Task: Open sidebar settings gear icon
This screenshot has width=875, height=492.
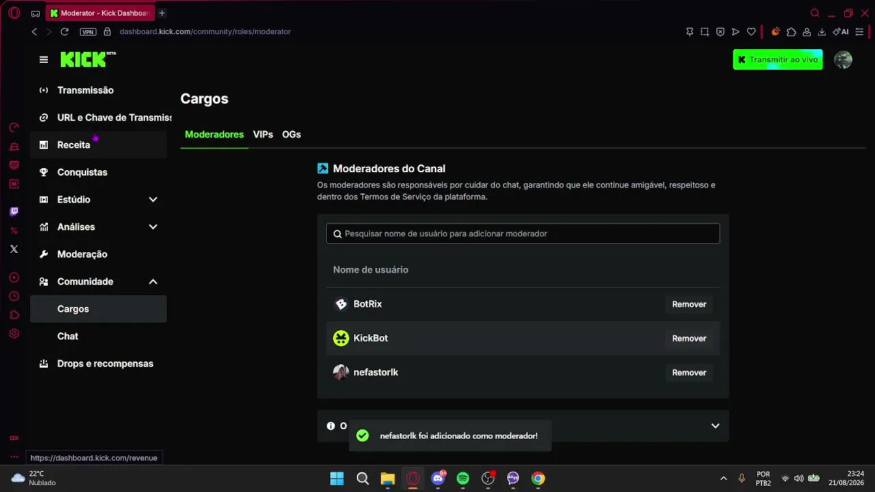Action: click(14, 333)
